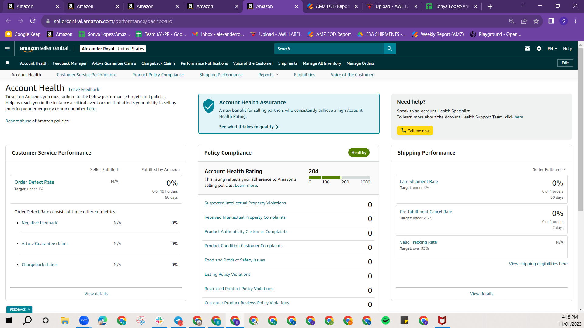584x328 pixels.
Task: Open the settings gear icon
Action: tap(539, 49)
